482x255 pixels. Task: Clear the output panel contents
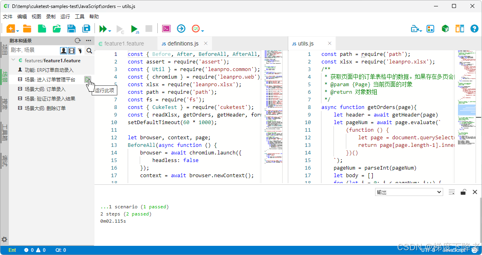click(452, 192)
